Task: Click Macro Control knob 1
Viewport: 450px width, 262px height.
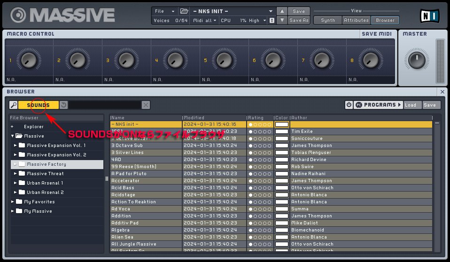Action: tap(29, 60)
